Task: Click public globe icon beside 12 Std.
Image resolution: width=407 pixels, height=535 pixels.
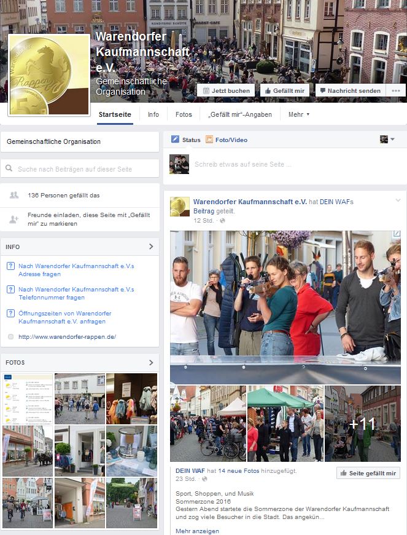Action: pos(222,221)
